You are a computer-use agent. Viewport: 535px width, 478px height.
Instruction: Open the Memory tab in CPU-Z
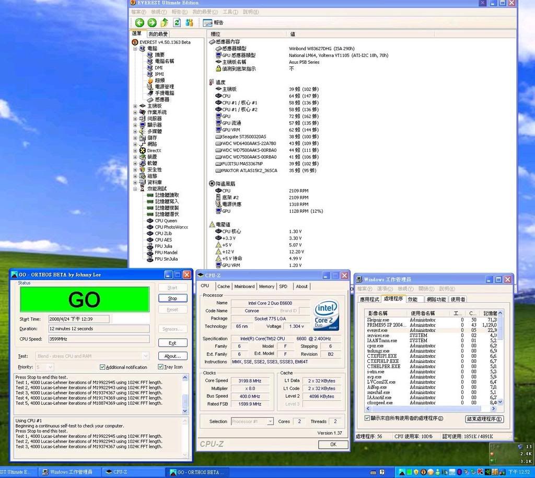pyautogui.click(x=266, y=287)
